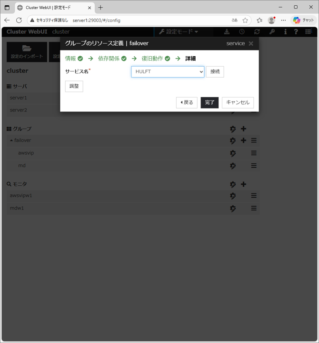The width and height of the screenshot is (319, 343).
Task: Click the browser address bar URL field
Action: [x=143, y=20]
